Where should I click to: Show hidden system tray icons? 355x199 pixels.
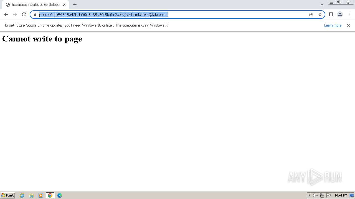click(309, 195)
